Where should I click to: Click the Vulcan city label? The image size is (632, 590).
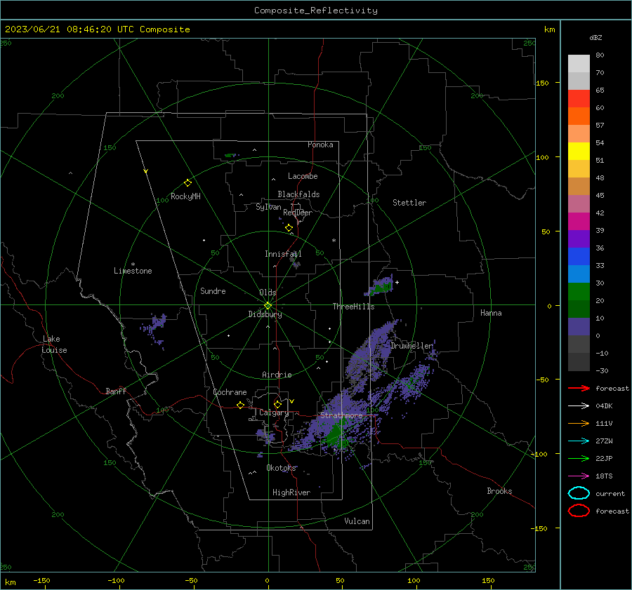(x=357, y=521)
